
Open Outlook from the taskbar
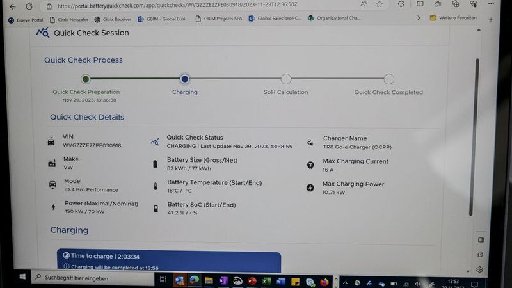coord(179,280)
